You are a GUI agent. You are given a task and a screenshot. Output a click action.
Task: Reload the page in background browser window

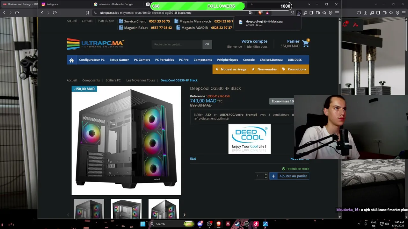pos(17,13)
